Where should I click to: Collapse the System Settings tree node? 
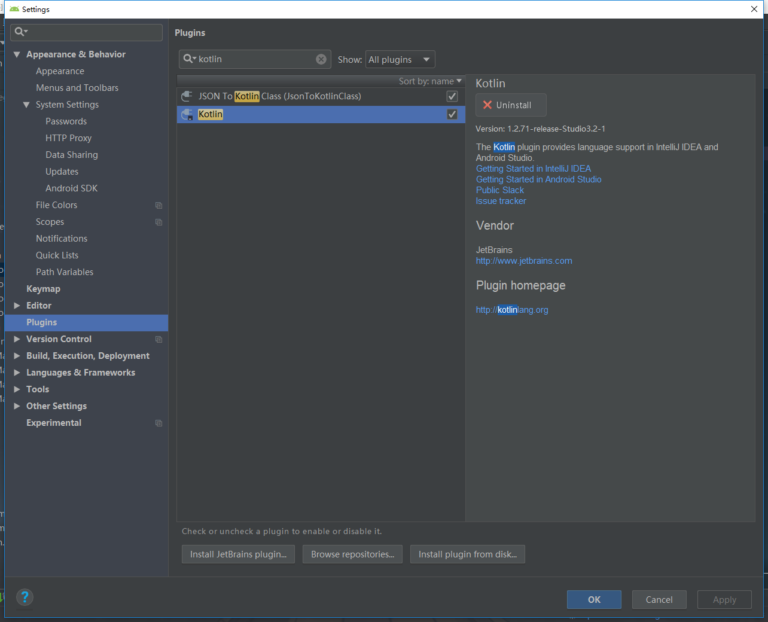coord(26,105)
